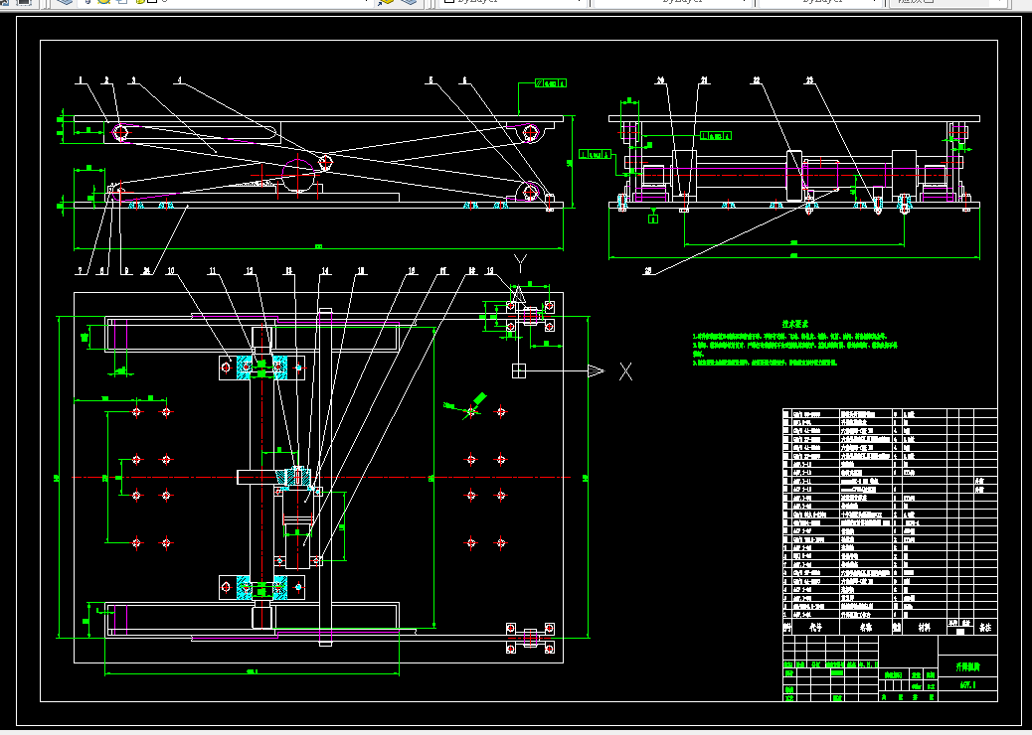The image size is (1032, 735).
Task: Select part balloon number 20
Action: 661,80
